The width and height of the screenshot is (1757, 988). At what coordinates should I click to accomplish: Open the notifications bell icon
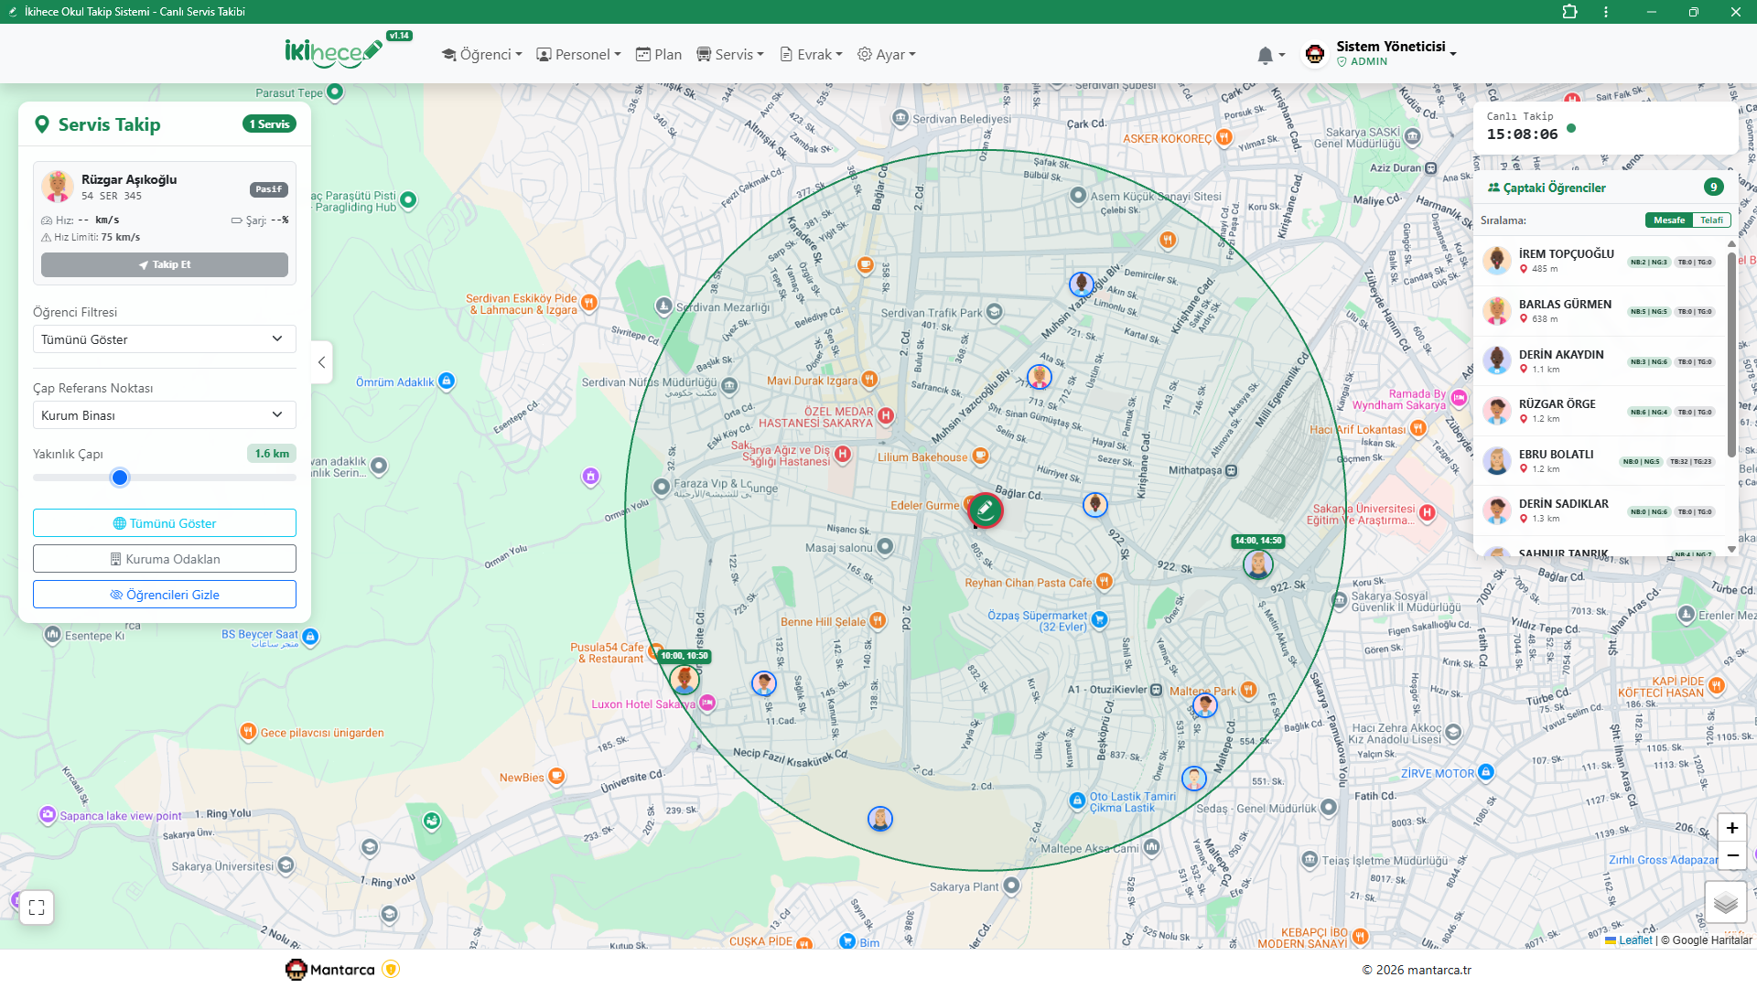pyautogui.click(x=1265, y=56)
